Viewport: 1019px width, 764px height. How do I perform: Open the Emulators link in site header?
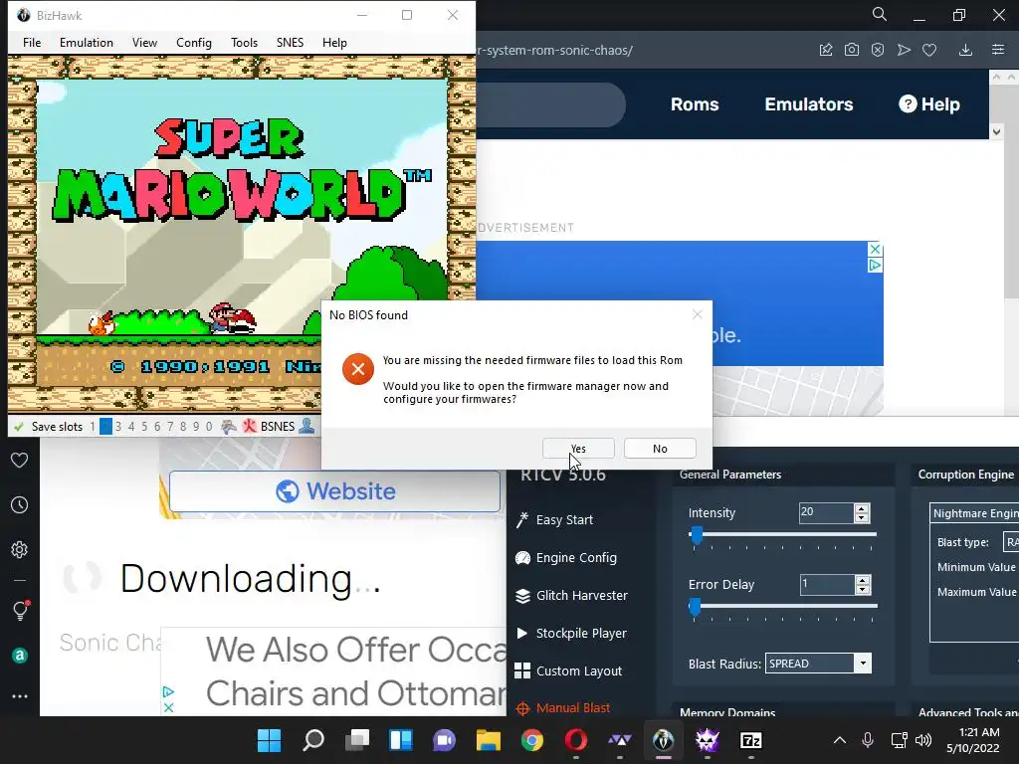pyautogui.click(x=808, y=103)
